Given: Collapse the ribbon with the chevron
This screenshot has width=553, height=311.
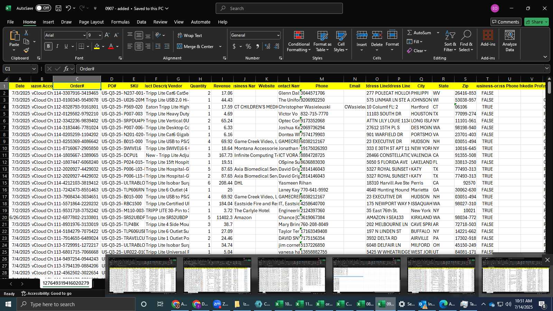Looking at the screenshot, I should tap(545, 57).
